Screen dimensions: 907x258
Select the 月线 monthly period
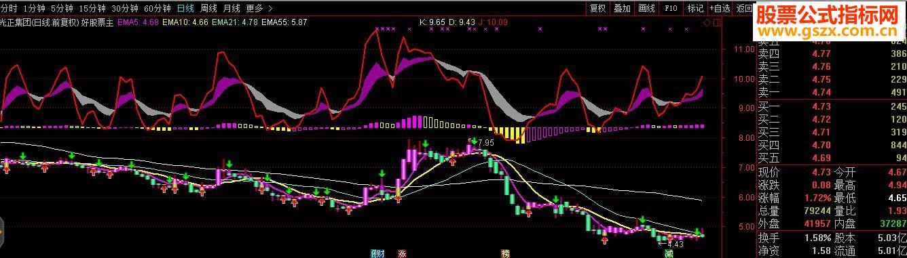tap(232, 8)
